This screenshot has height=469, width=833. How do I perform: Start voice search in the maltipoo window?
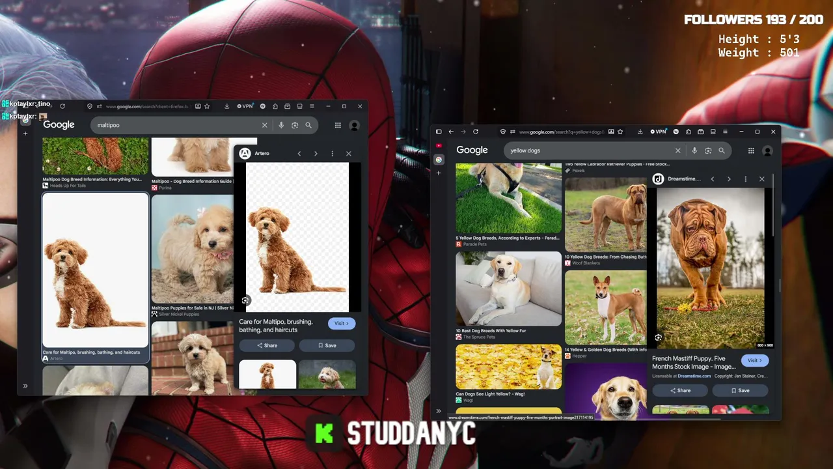point(281,125)
